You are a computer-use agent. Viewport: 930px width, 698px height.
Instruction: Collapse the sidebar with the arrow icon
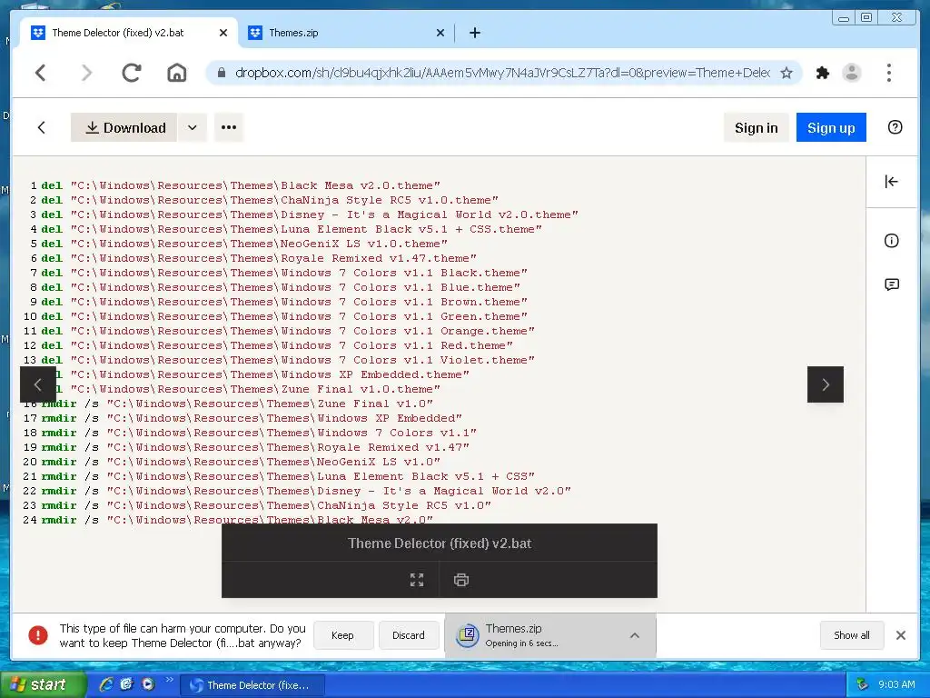click(892, 182)
